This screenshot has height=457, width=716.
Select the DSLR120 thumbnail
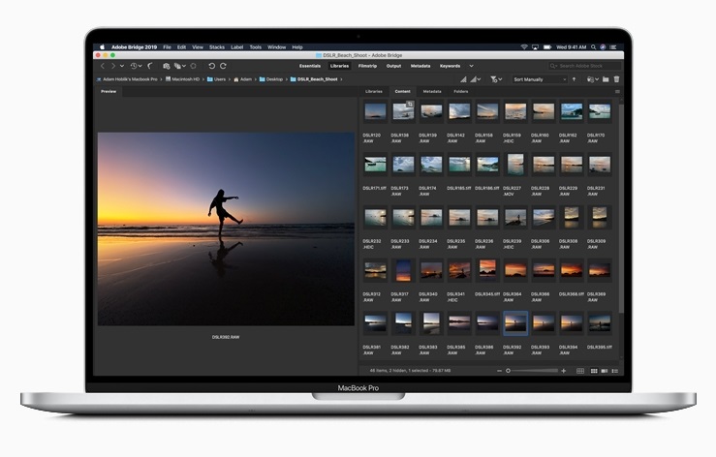pyautogui.click(x=375, y=111)
